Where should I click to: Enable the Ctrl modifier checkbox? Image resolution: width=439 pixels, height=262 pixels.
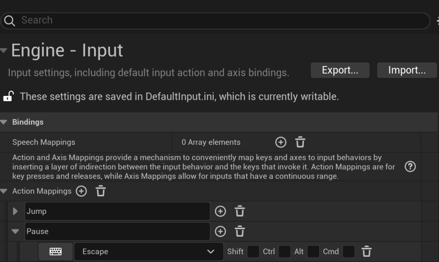pyautogui.click(x=284, y=252)
